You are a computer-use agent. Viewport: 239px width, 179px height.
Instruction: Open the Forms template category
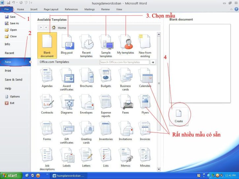click(47, 131)
